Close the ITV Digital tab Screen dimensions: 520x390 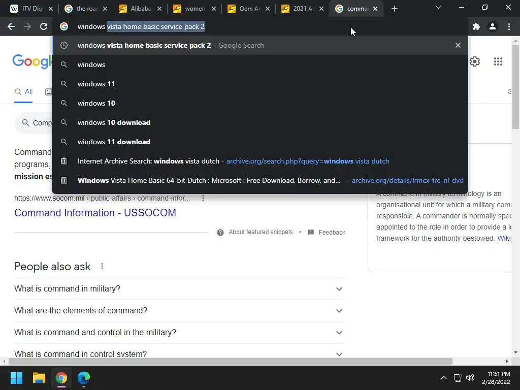pyautogui.click(x=51, y=9)
